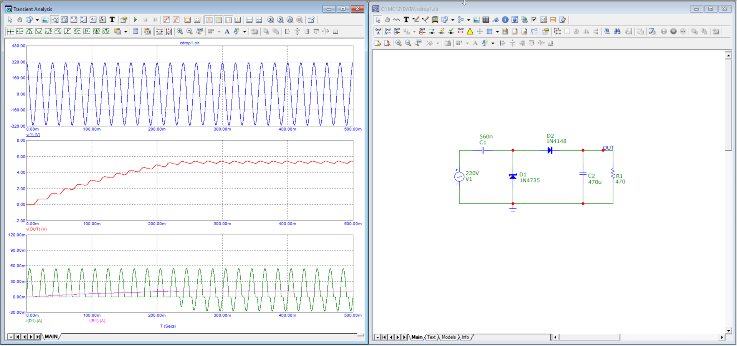Click the schematic vertical scrollbar down arrow

[x=728, y=330]
